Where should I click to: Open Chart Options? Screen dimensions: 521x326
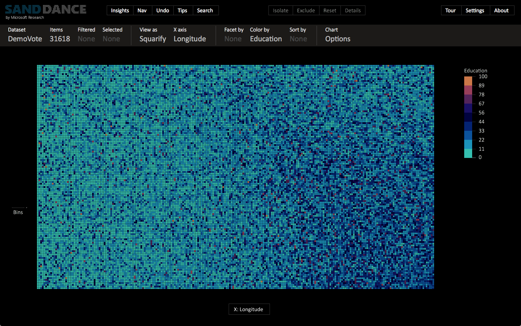337,39
